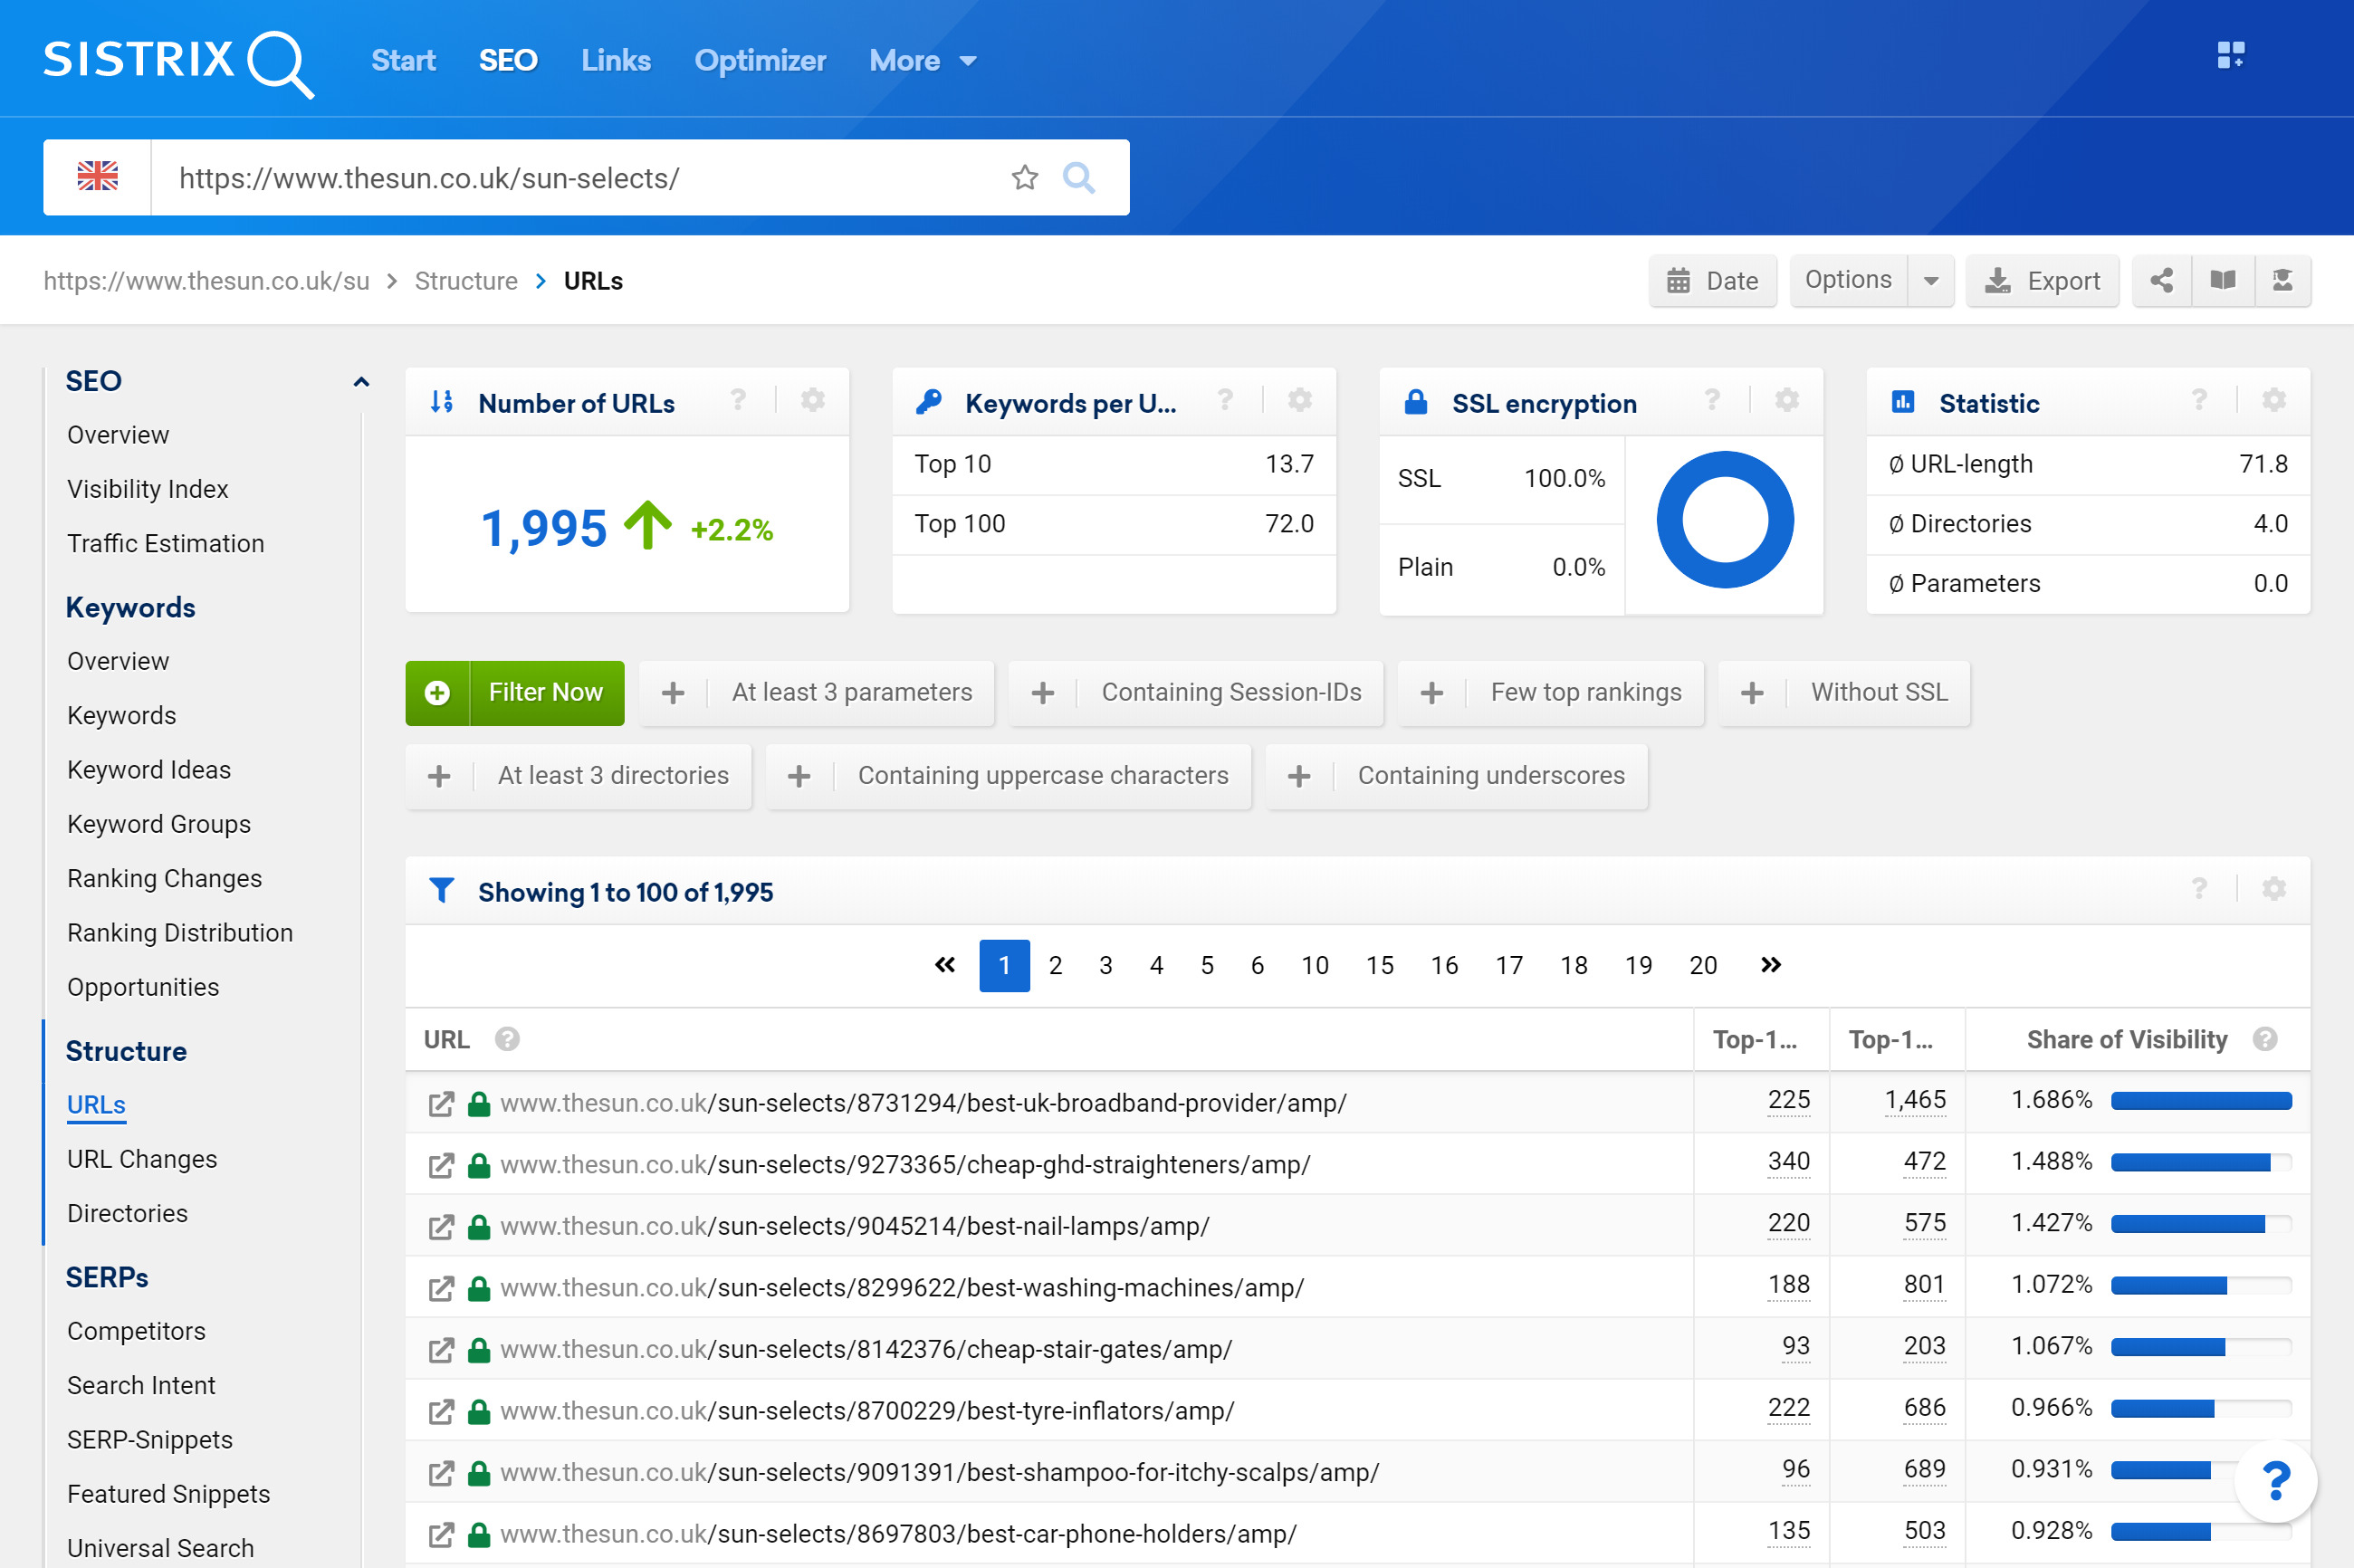Open settings gear of SSL encryption
This screenshot has height=1568, width=2354.
pyautogui.click(x=1787, y=401)
